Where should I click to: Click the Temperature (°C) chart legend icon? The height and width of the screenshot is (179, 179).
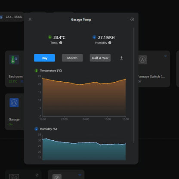tap(37, 71)
